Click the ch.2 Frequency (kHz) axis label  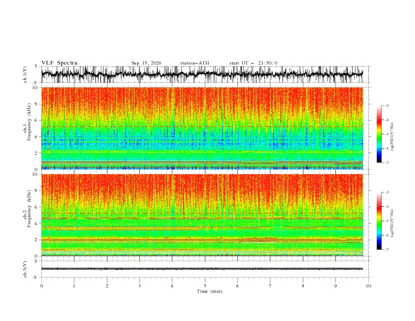[29, 209]
